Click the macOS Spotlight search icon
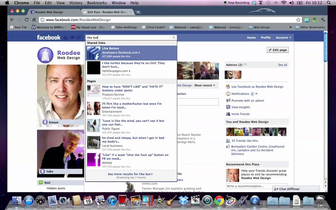 tap(329, 3)
